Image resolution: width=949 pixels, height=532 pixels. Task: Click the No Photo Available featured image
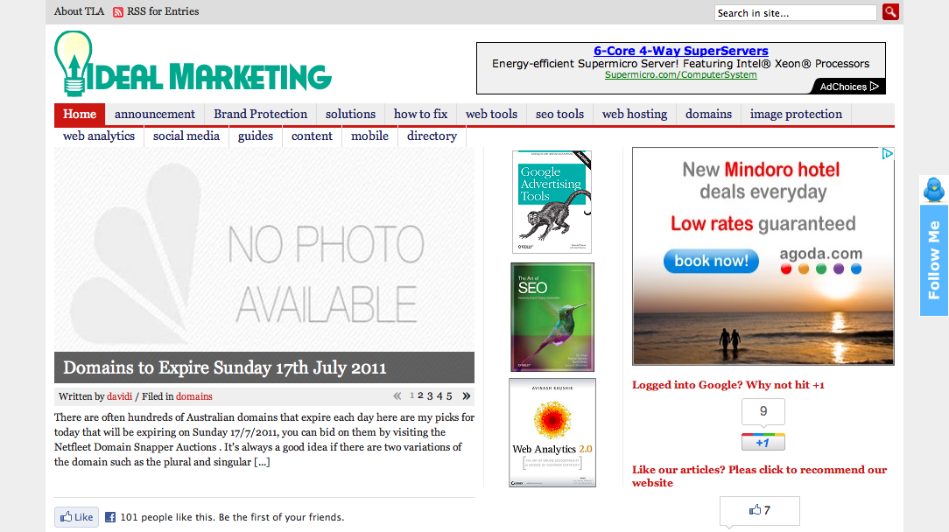click(264, 249)
